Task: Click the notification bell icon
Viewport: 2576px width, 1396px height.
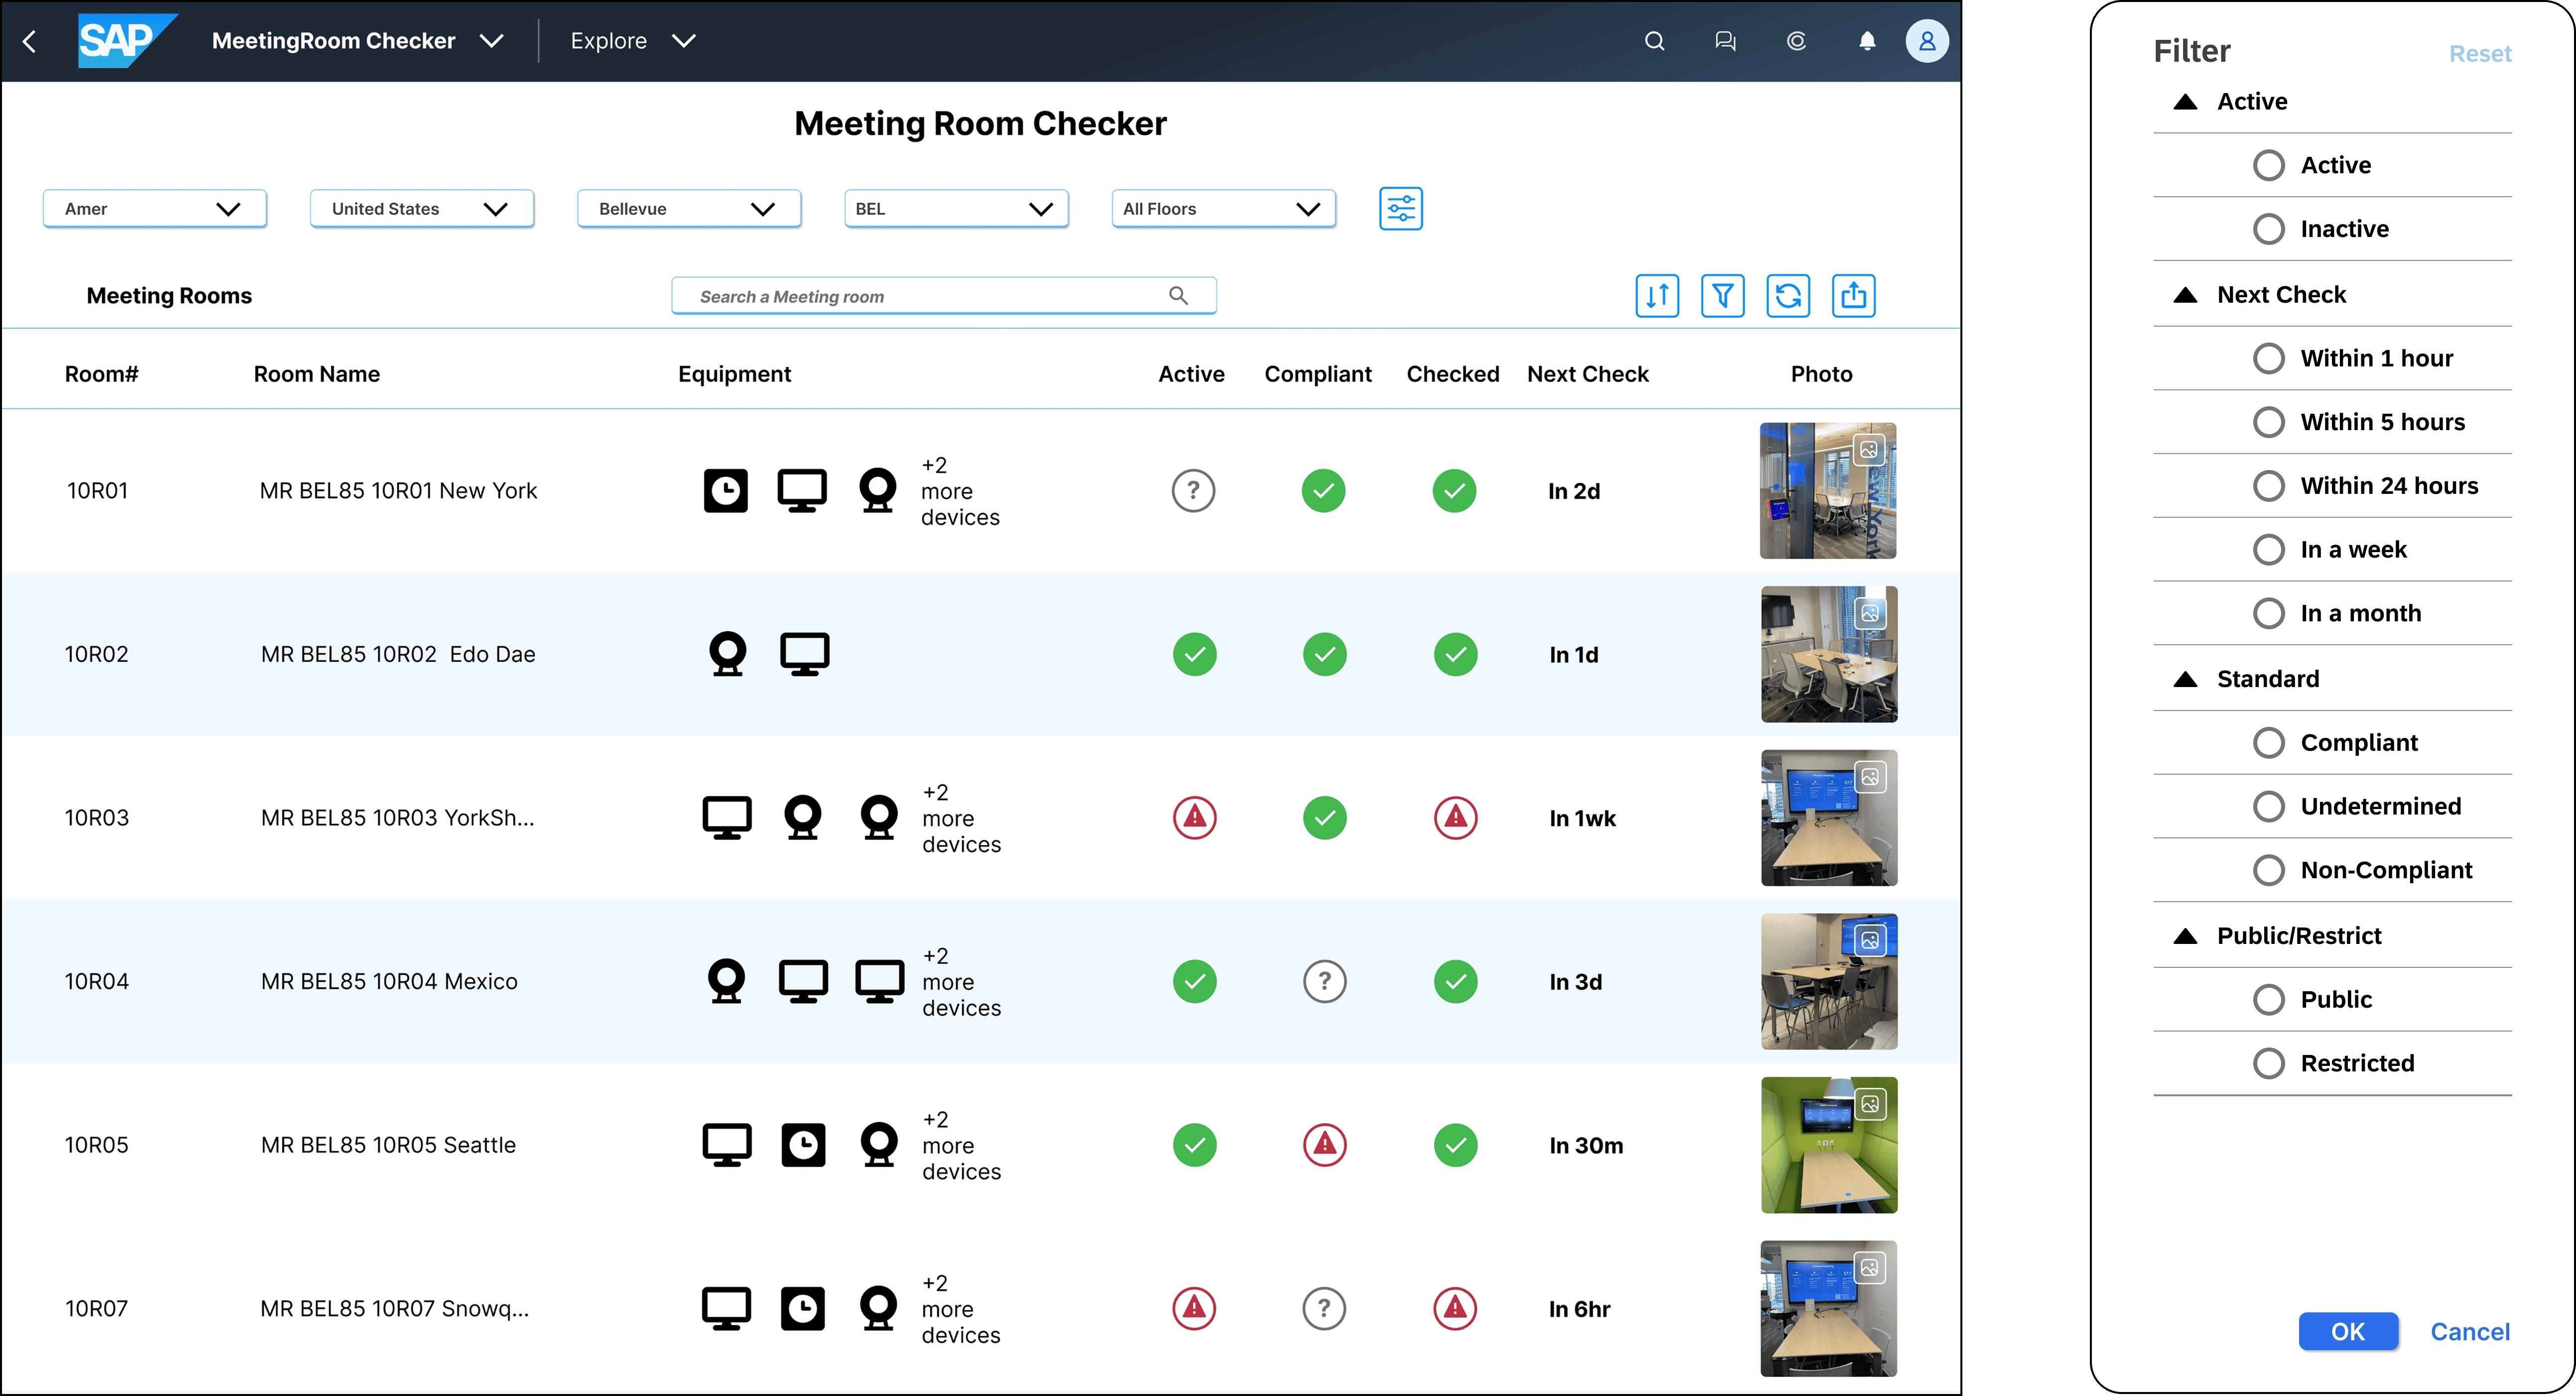Action: pos(1867,41)
